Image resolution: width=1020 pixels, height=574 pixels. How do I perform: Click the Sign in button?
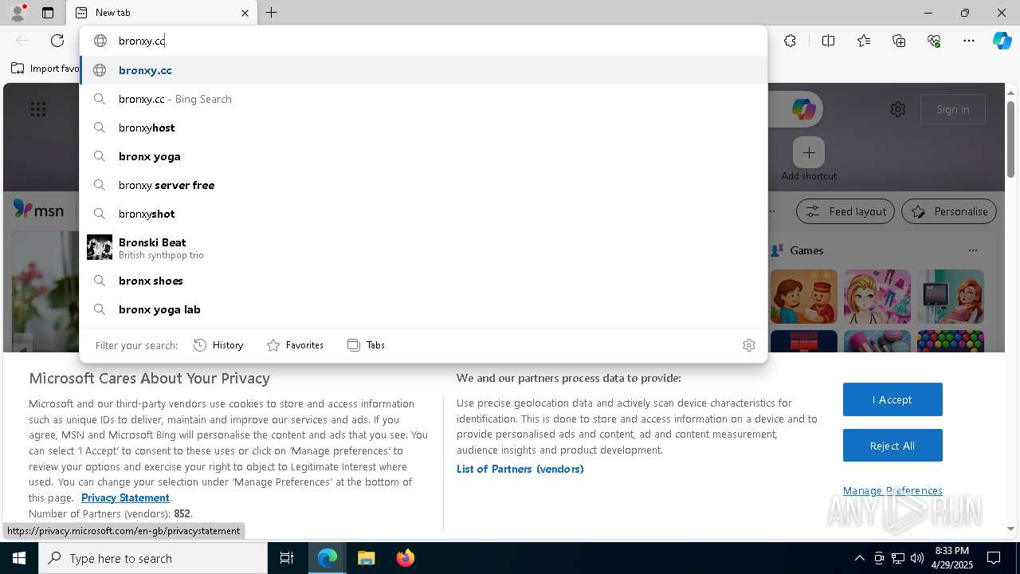click(953, 109)
